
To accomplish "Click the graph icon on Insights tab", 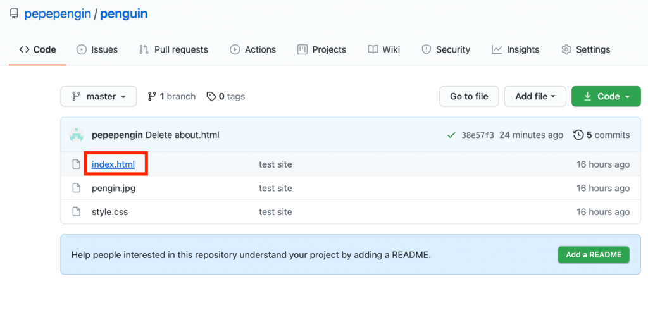I will click(497, 49).
